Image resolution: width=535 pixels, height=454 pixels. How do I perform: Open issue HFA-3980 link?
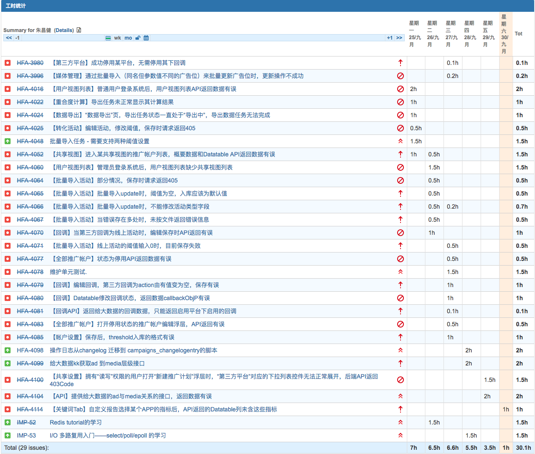pos(30,63)
